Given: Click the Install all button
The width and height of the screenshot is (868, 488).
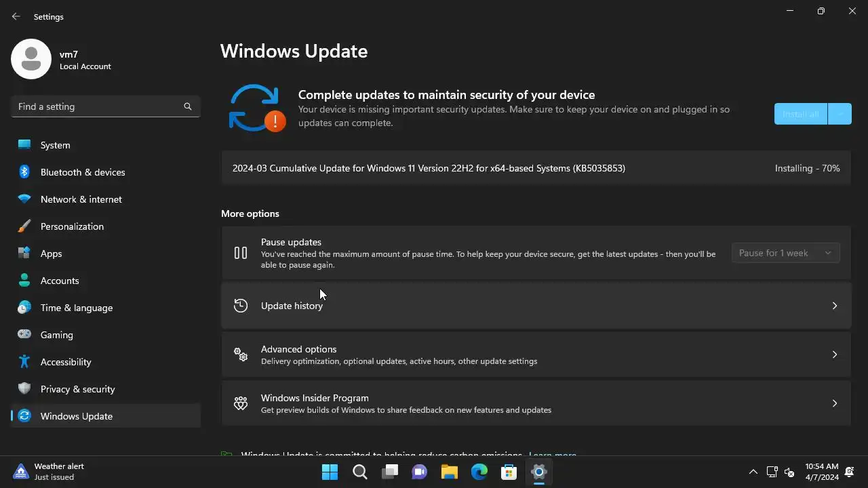Looking at the screenshot, I should point(801,114).
